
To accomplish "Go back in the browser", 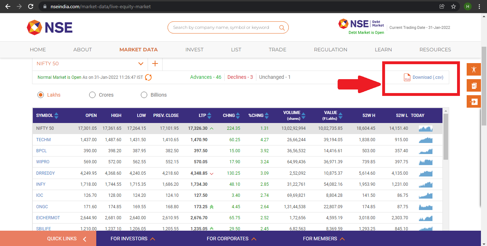I will coord(7,6).
